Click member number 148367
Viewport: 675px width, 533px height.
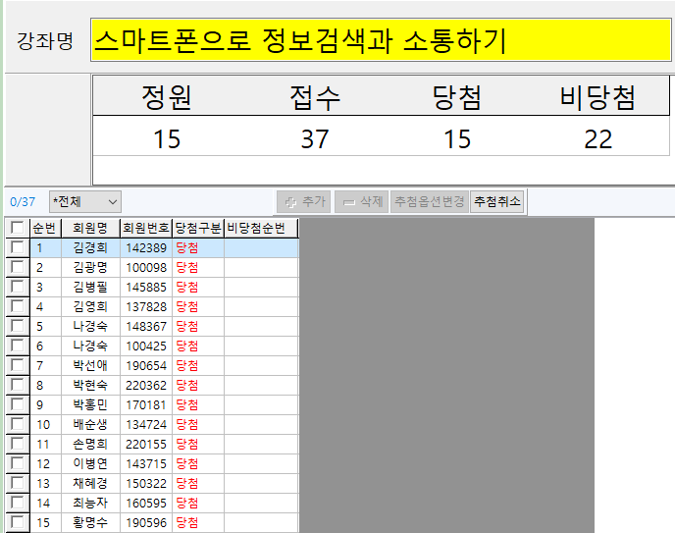click(x=146, y=326)
